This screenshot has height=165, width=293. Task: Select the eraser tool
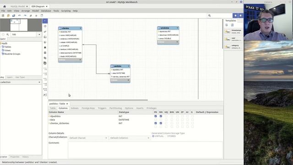[45, 32]
